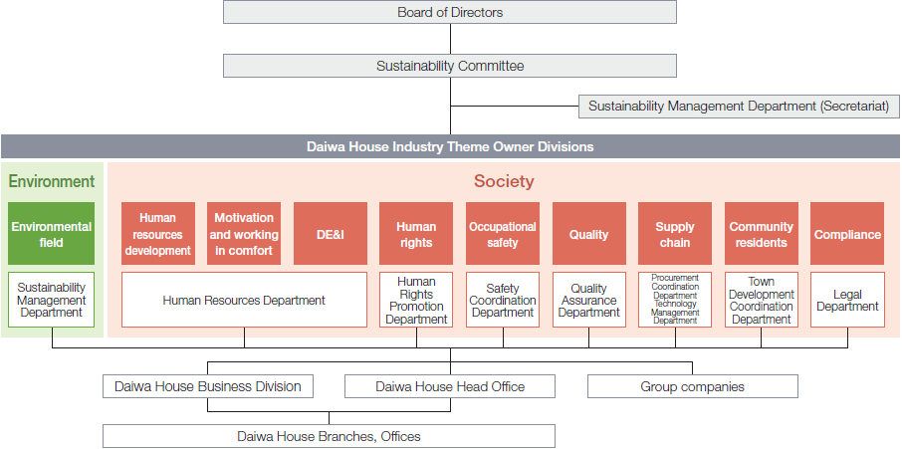The image size is (902, 449).
Task: Select the DE&I theme box
Action: (x=330, y=234)
